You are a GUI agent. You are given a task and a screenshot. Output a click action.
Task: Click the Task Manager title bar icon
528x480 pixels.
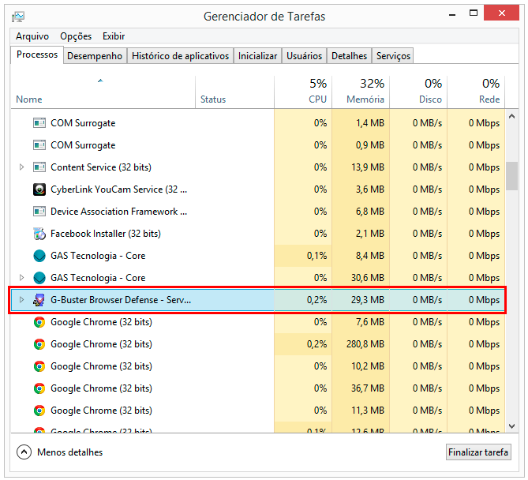tap(18, 16)
